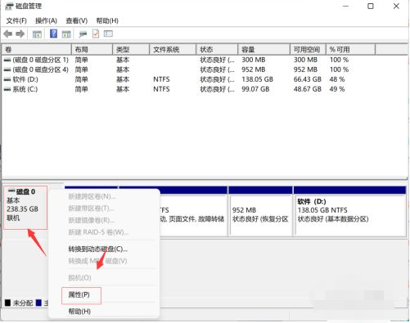Click drive icon beside 系统 (C:) row
The image size is (410, 323).
coord(7,89)
